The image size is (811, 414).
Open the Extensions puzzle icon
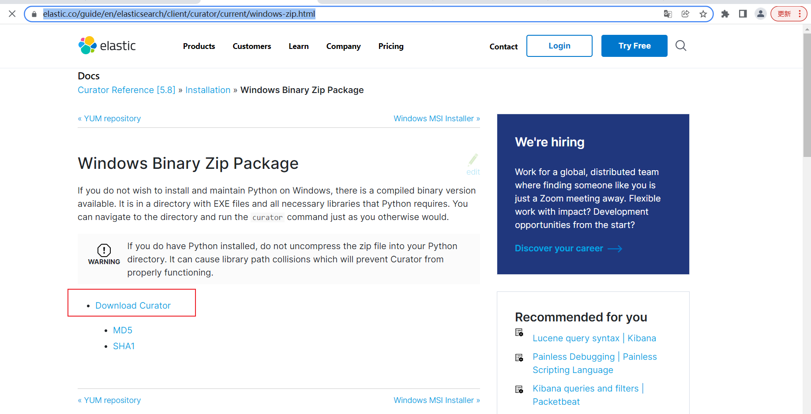pos(725,14)
